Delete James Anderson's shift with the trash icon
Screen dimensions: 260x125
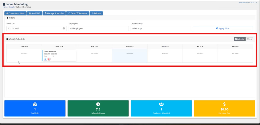tap(49, 59)
